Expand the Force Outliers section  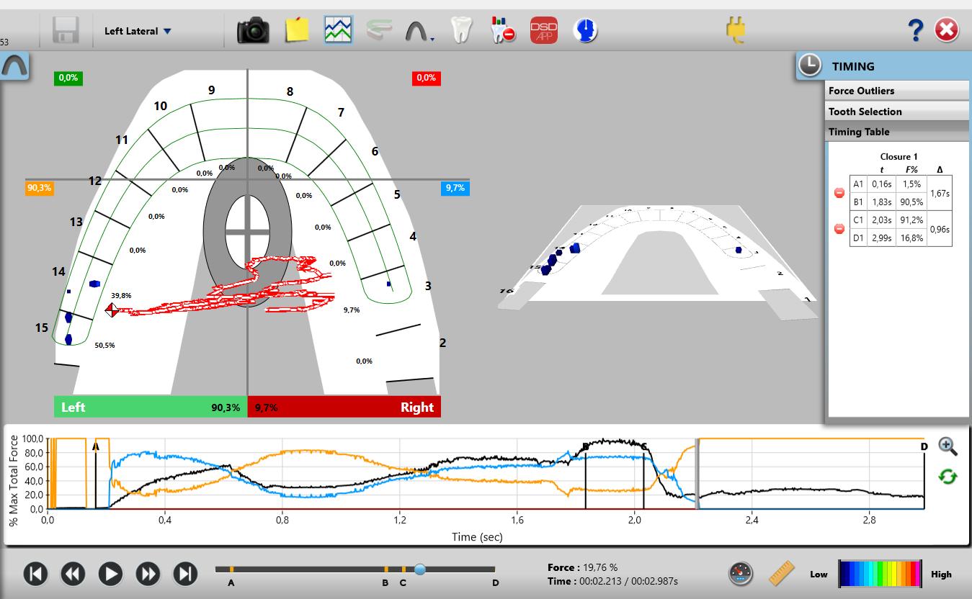pyautogui.click(x=896, y=91)
